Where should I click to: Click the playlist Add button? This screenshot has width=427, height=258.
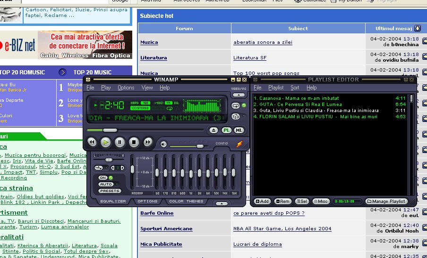tap(262, 202)
